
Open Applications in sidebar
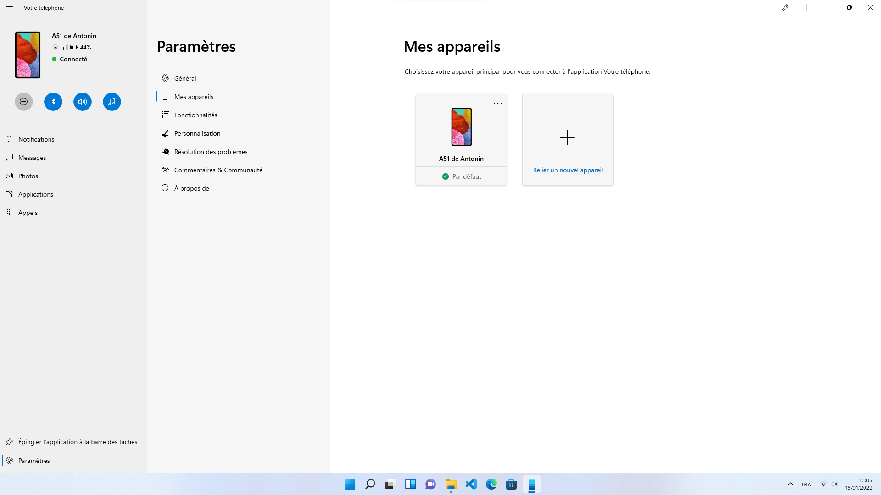73,194
